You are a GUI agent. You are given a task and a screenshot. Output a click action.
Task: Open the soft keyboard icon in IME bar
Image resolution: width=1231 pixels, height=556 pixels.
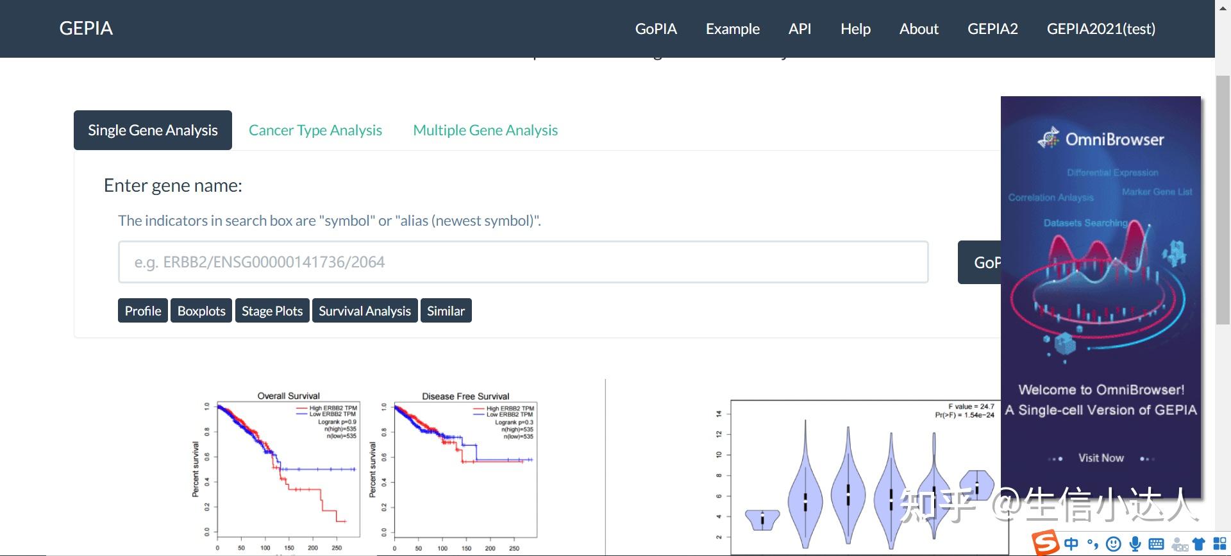tap(1157, 544)
